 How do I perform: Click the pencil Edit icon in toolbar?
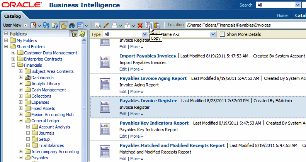[106, 25]
